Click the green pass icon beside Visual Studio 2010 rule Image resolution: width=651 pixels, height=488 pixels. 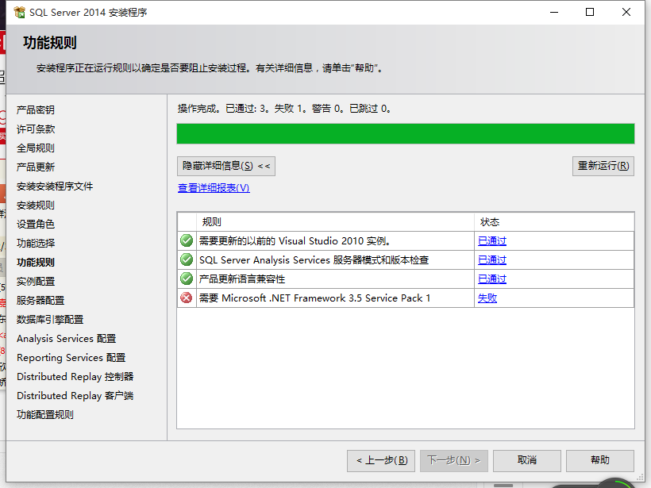186,240
